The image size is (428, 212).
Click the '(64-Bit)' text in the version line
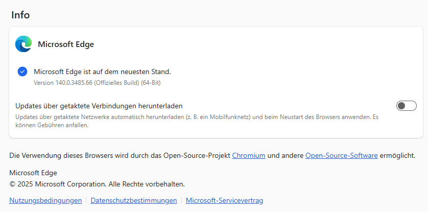[x=151, y=83]
